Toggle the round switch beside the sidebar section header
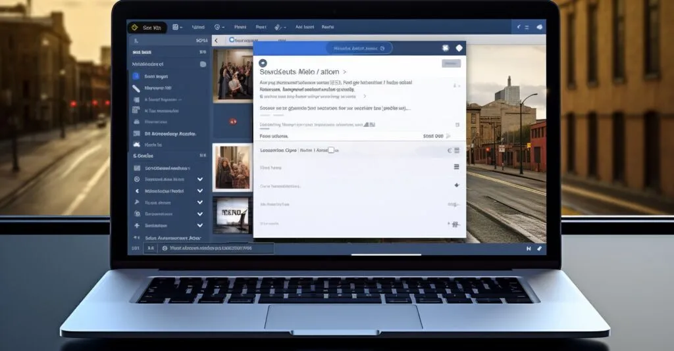The image size is (674, 351). coord(203,64)
